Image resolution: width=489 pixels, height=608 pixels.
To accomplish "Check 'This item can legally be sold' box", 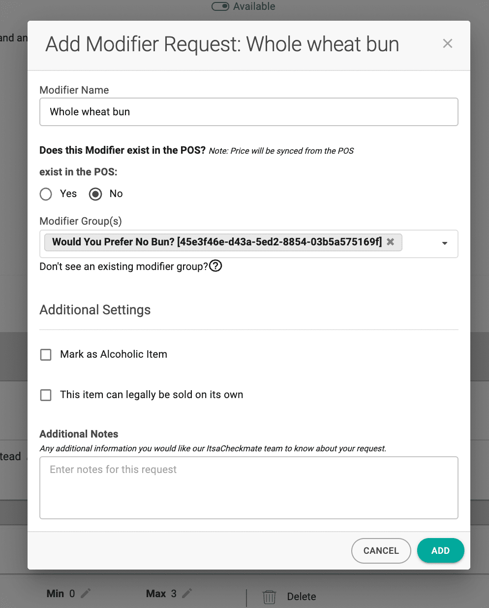I will coord(46,395).
